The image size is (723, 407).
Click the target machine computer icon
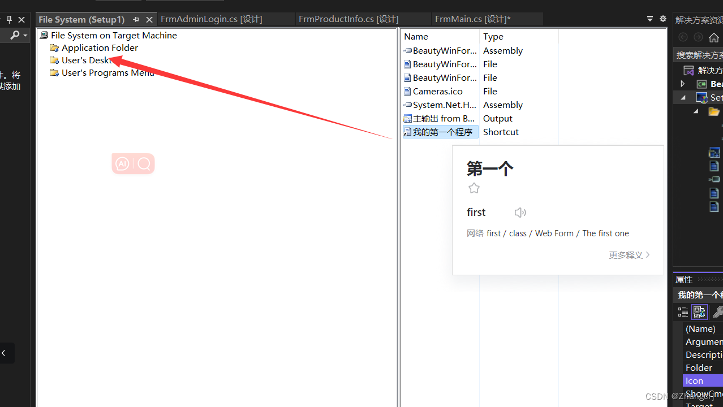pyautogui.click(x=44, y=35)
